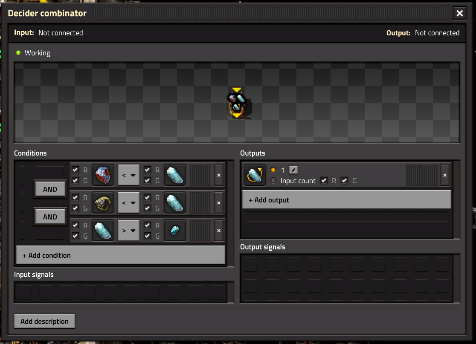Toggle green wire for second condition's left signal

(x=75, y=208)
